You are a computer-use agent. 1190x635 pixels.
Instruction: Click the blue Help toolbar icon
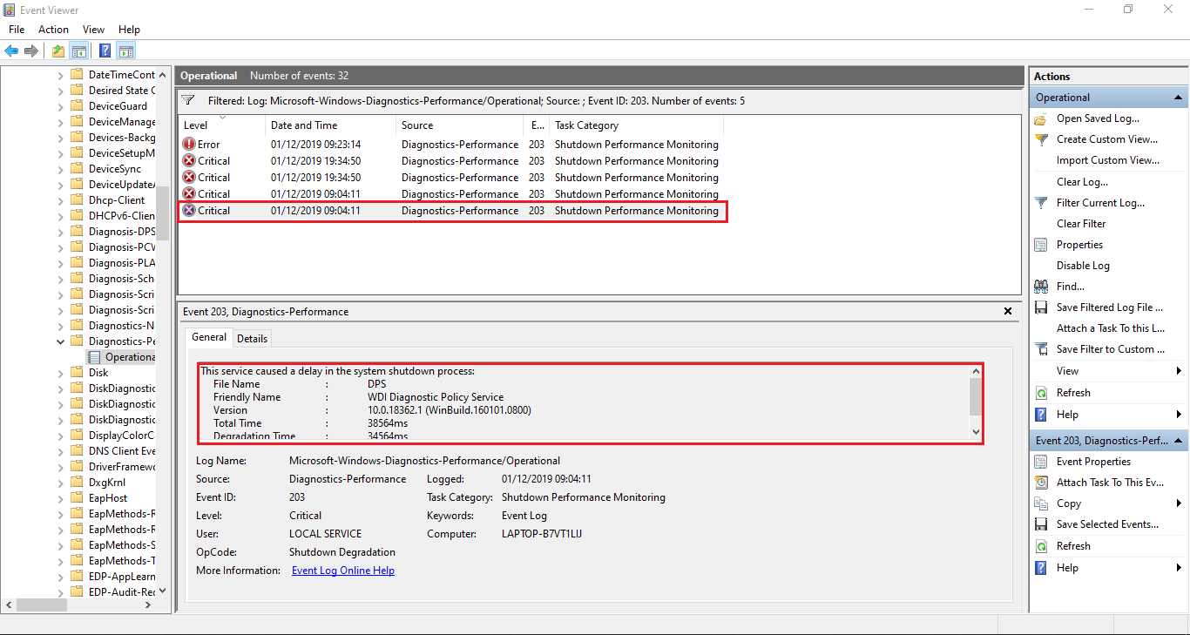pyautogui.click(x=105, y=51)
